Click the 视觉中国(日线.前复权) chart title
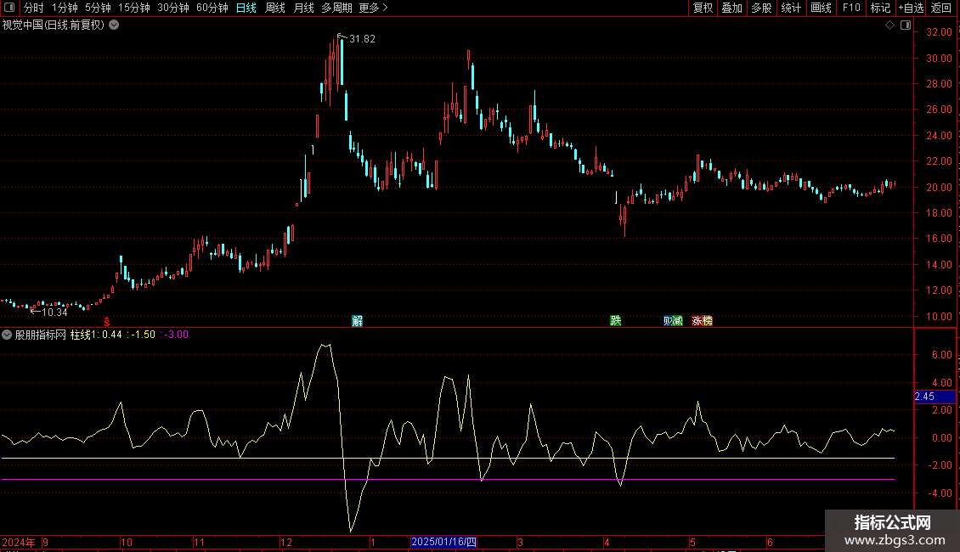The width and height of the screenshot is (960, 552). click(54, 25)
